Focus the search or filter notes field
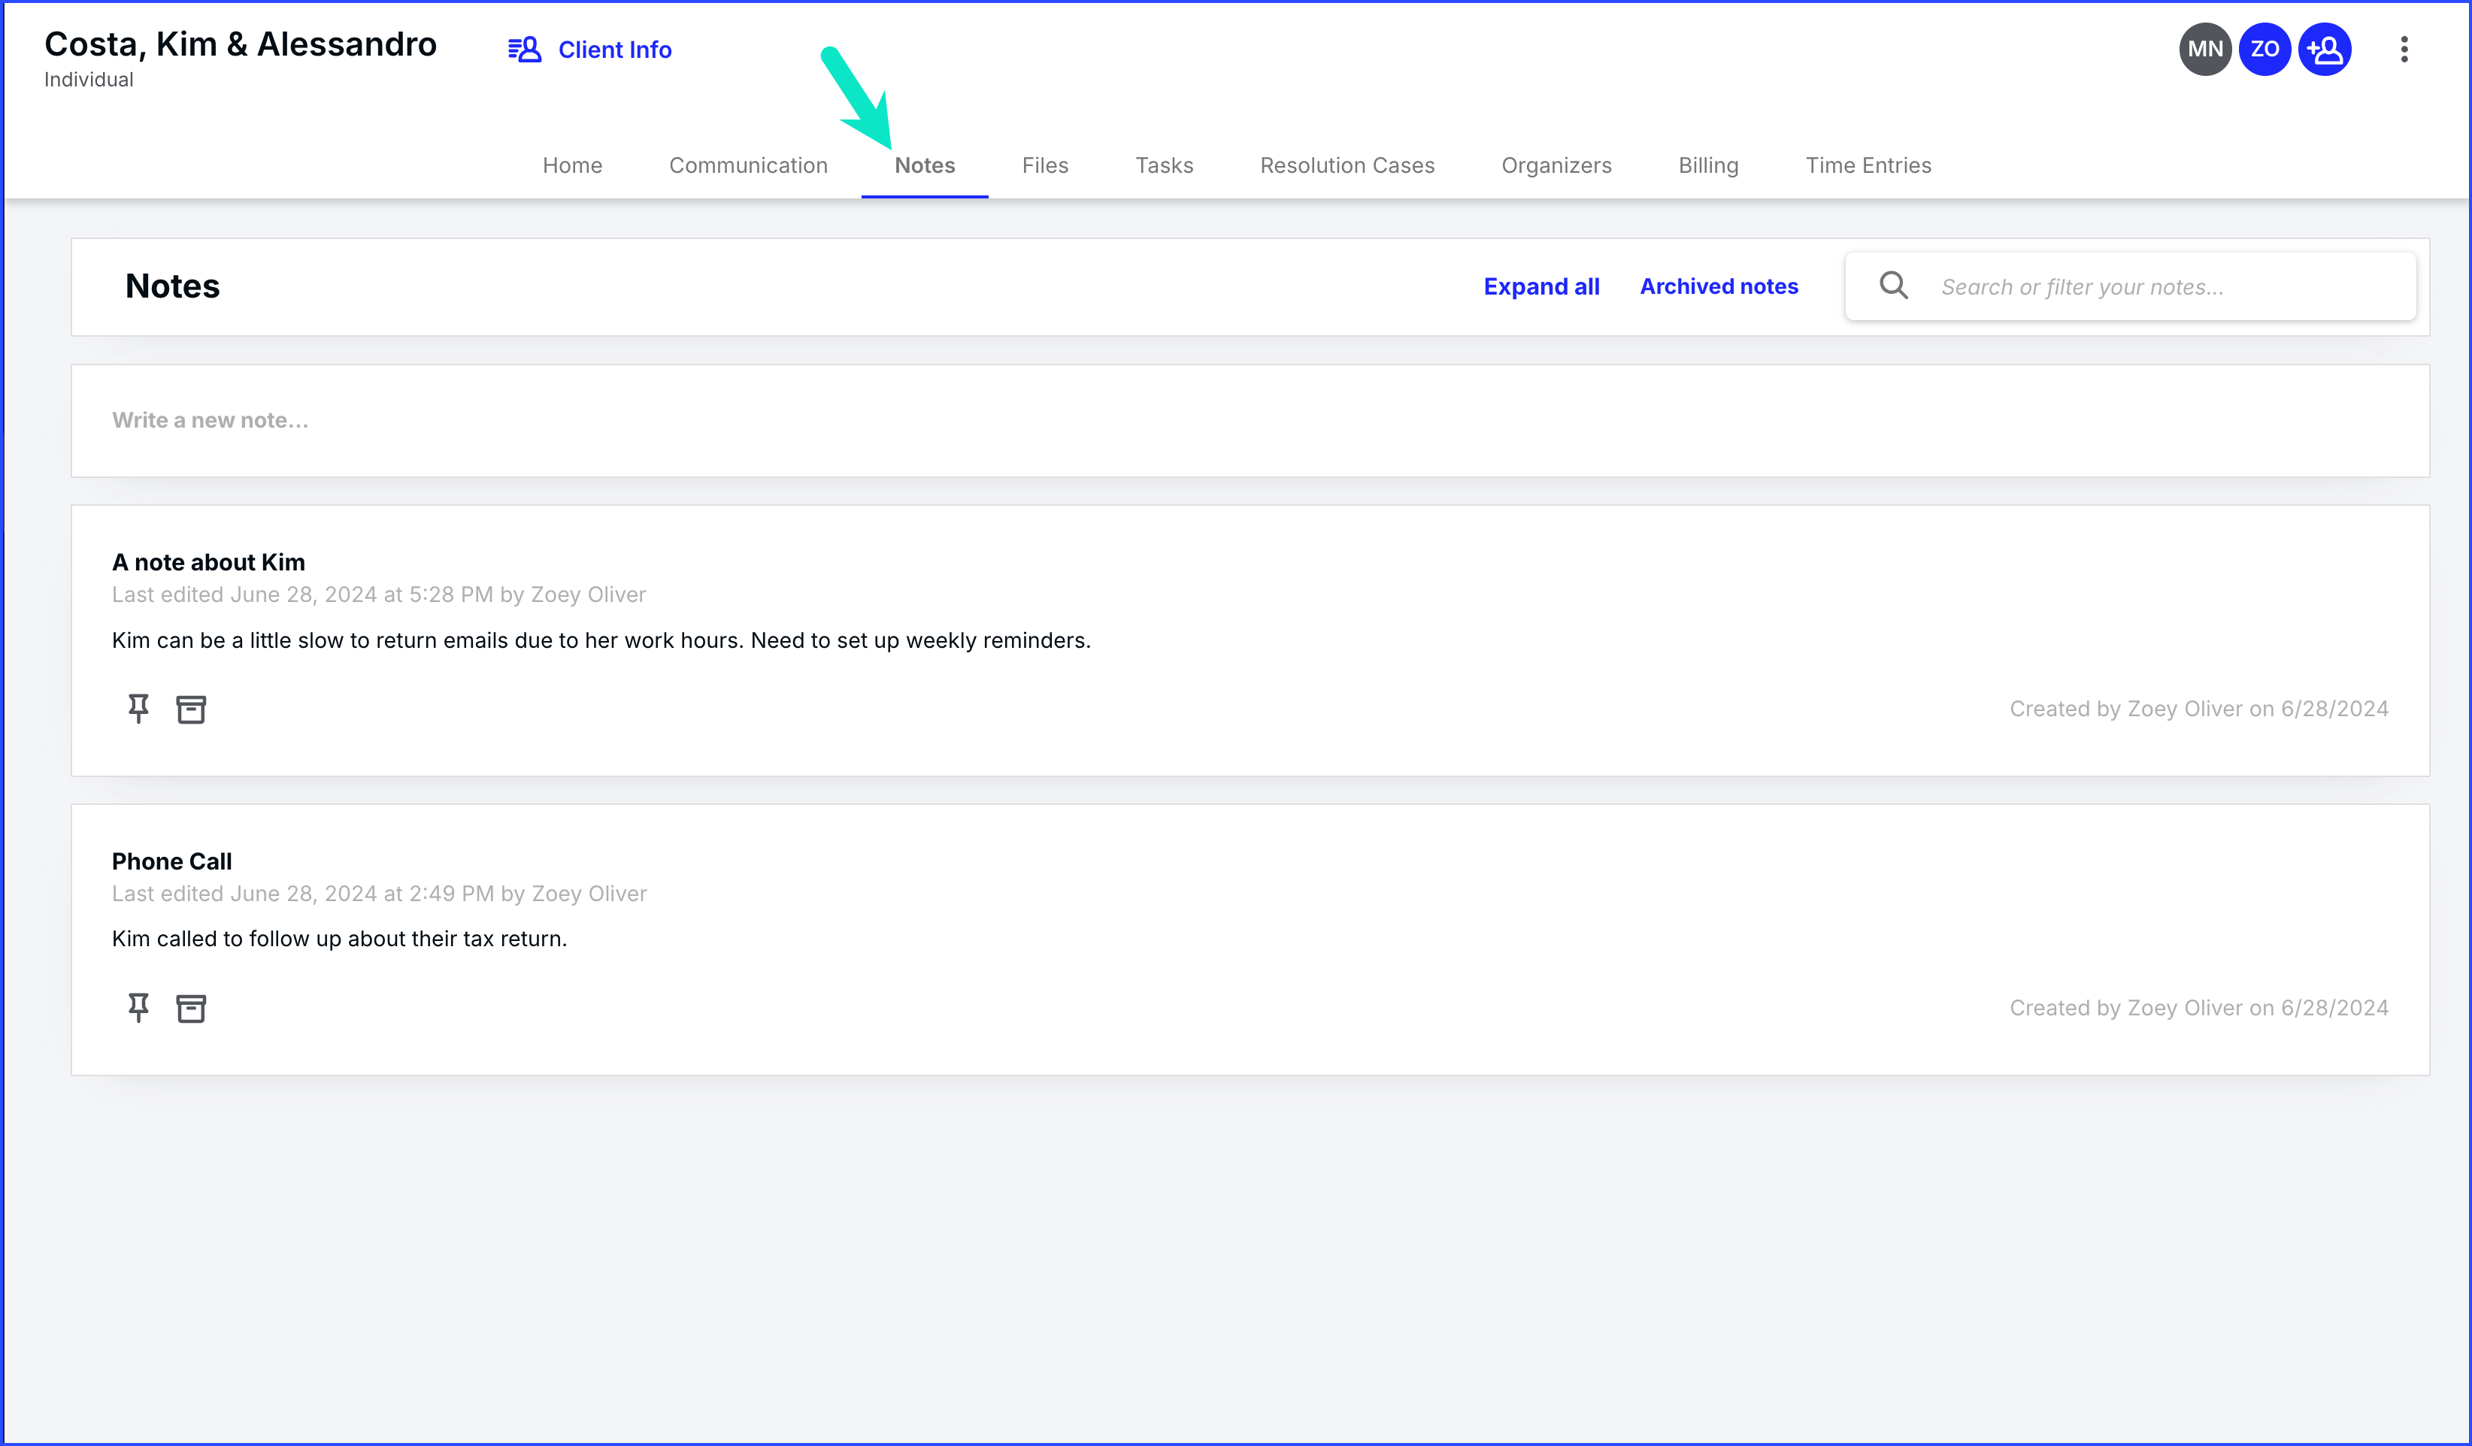2472x1446 pixels. pos(2158,286)
